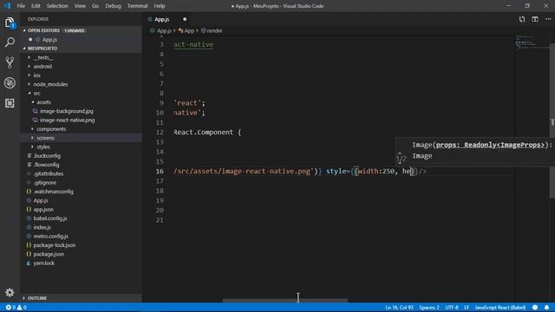
Task: Open the Extensions view in the activity bar
Action: coord(10,103)
